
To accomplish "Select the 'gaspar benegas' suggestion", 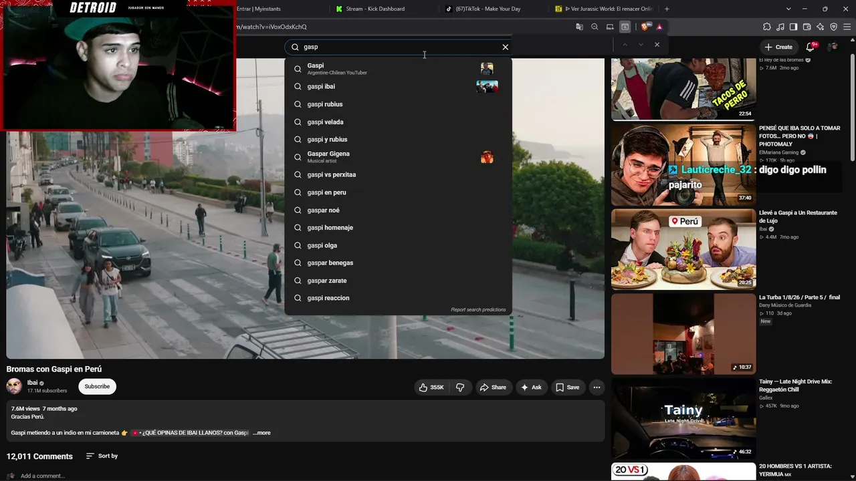I will click(x=398, y=263).
